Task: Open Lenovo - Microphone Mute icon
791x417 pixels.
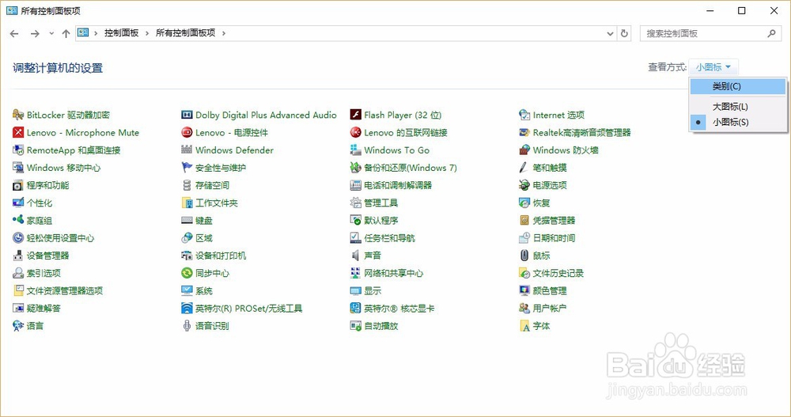Action: pos(18,133)
